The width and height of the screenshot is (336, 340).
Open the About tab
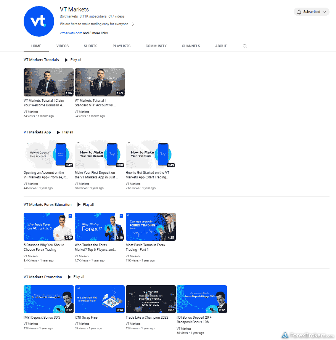(221, 46)
